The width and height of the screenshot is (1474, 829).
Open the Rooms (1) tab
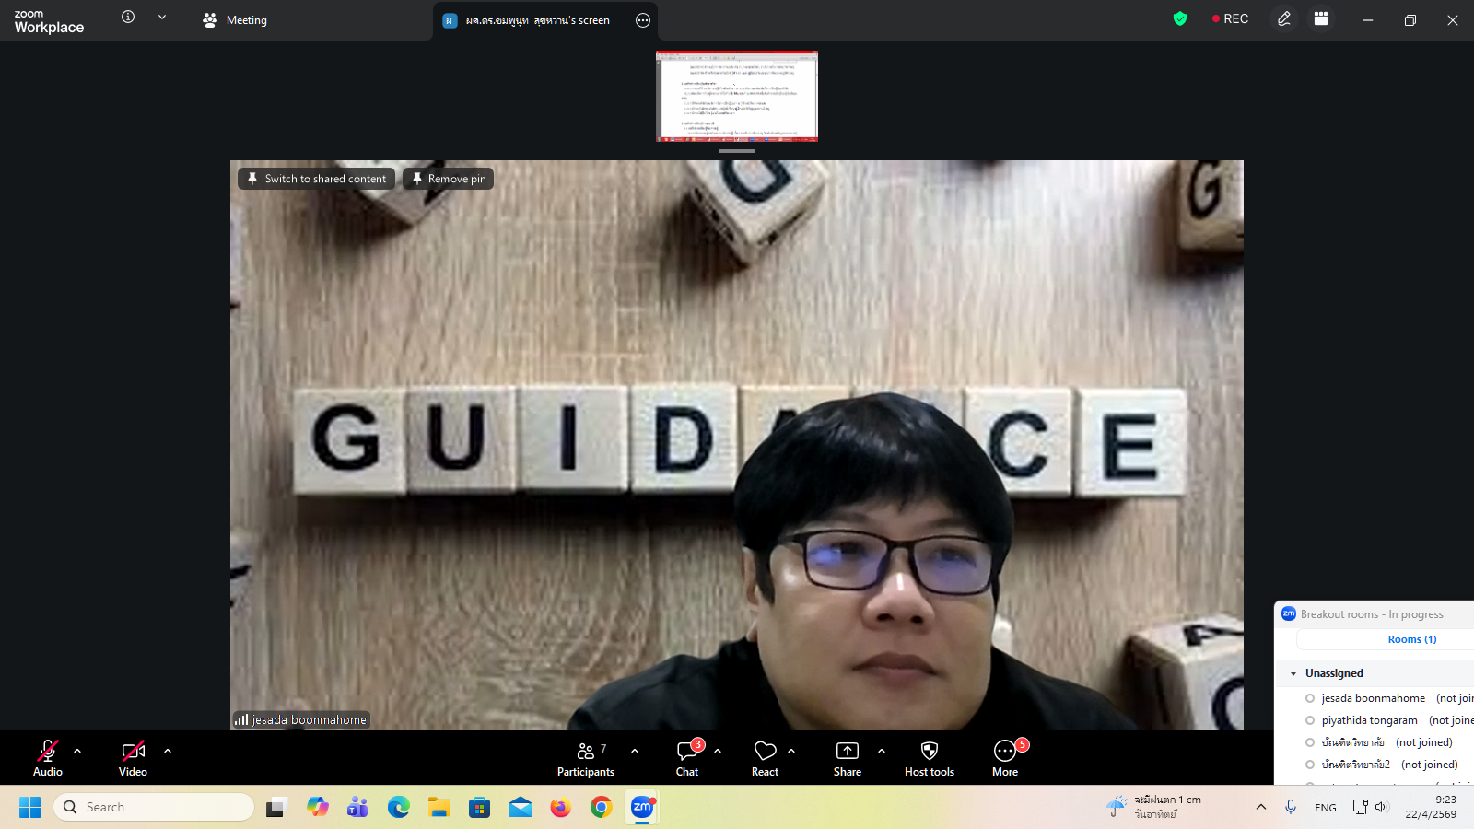(x=1411, y=639)
